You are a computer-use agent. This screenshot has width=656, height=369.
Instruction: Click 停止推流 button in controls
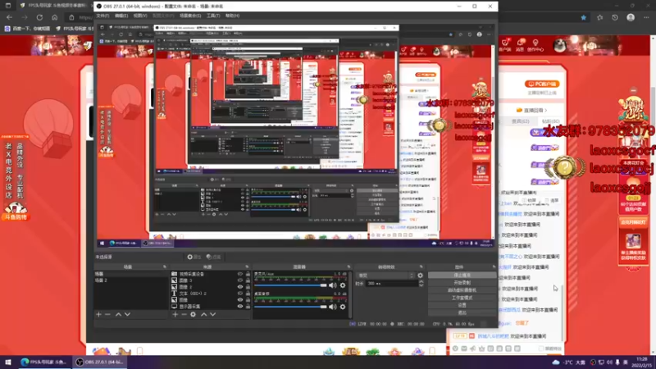[x=462, y=276]
